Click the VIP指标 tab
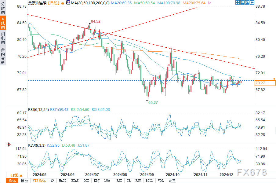Viewport: 276px width, 183px height. (39, 181)
